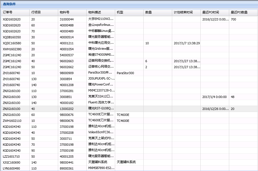Select material number 98000441
The height and width of the screenshot is (171, 258).
(x=72, y=162)
